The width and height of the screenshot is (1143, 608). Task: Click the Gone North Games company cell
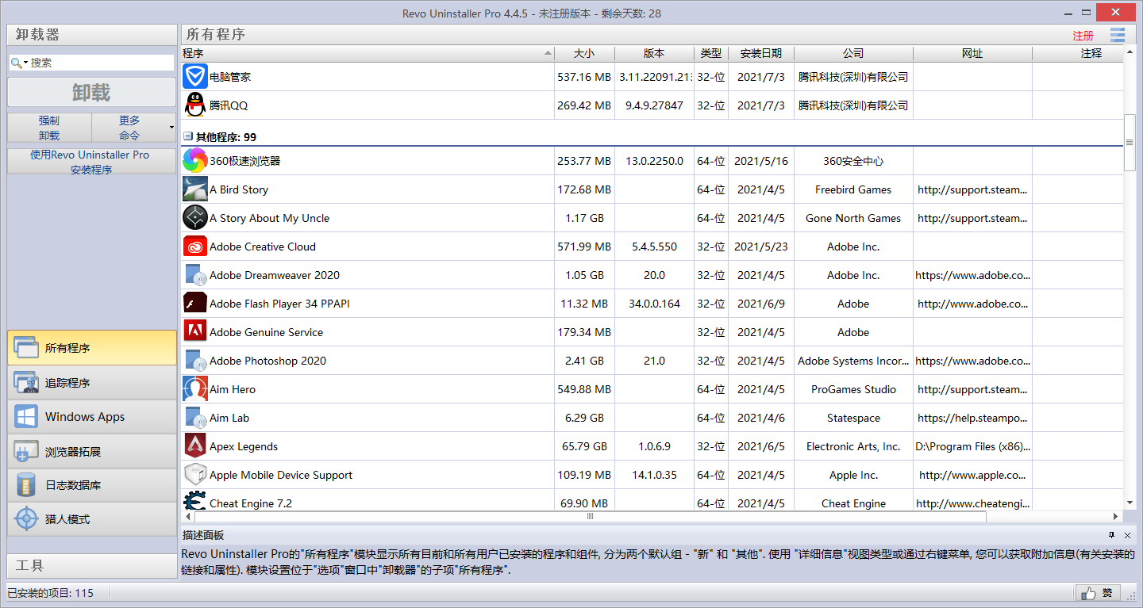point(853,218)
